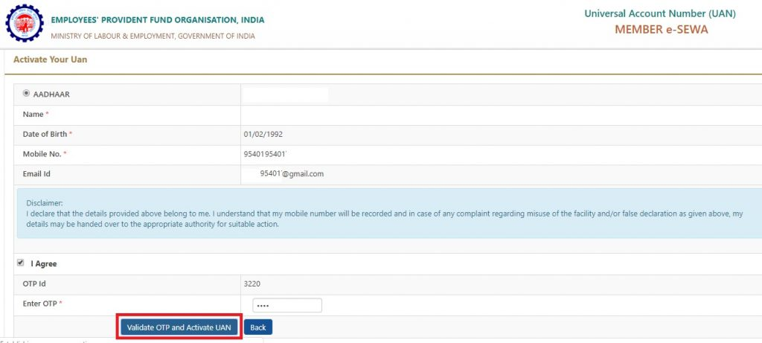762x343 pixels.
Task: Click the Enter OTP input field
Action: click(286, 306)
